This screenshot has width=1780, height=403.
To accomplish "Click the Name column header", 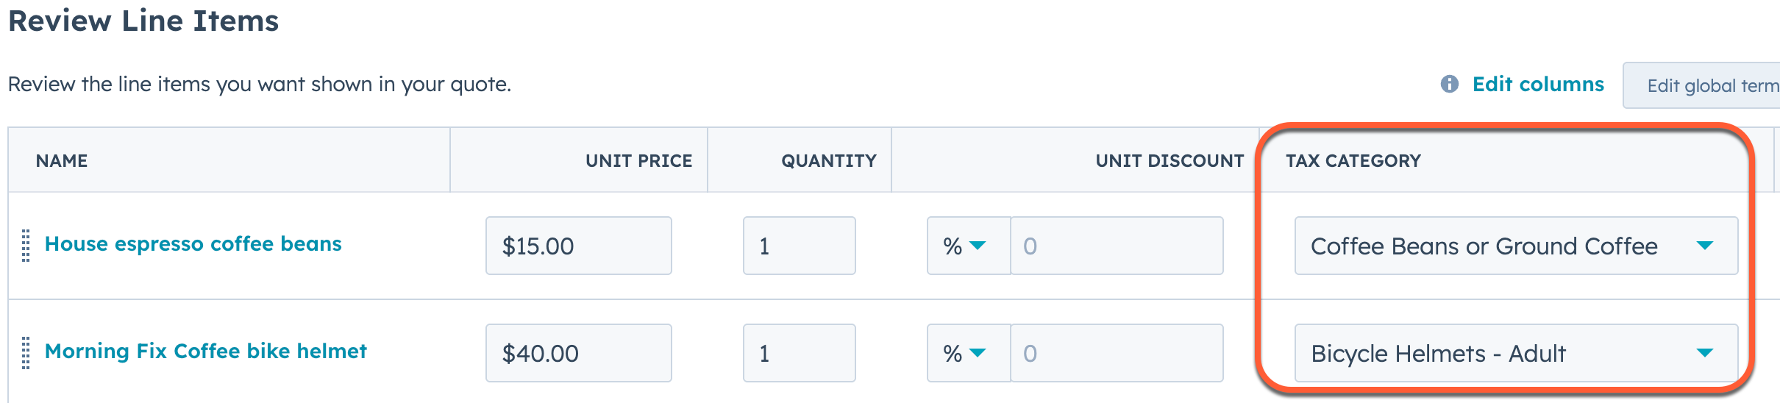I will pos(62,161).
